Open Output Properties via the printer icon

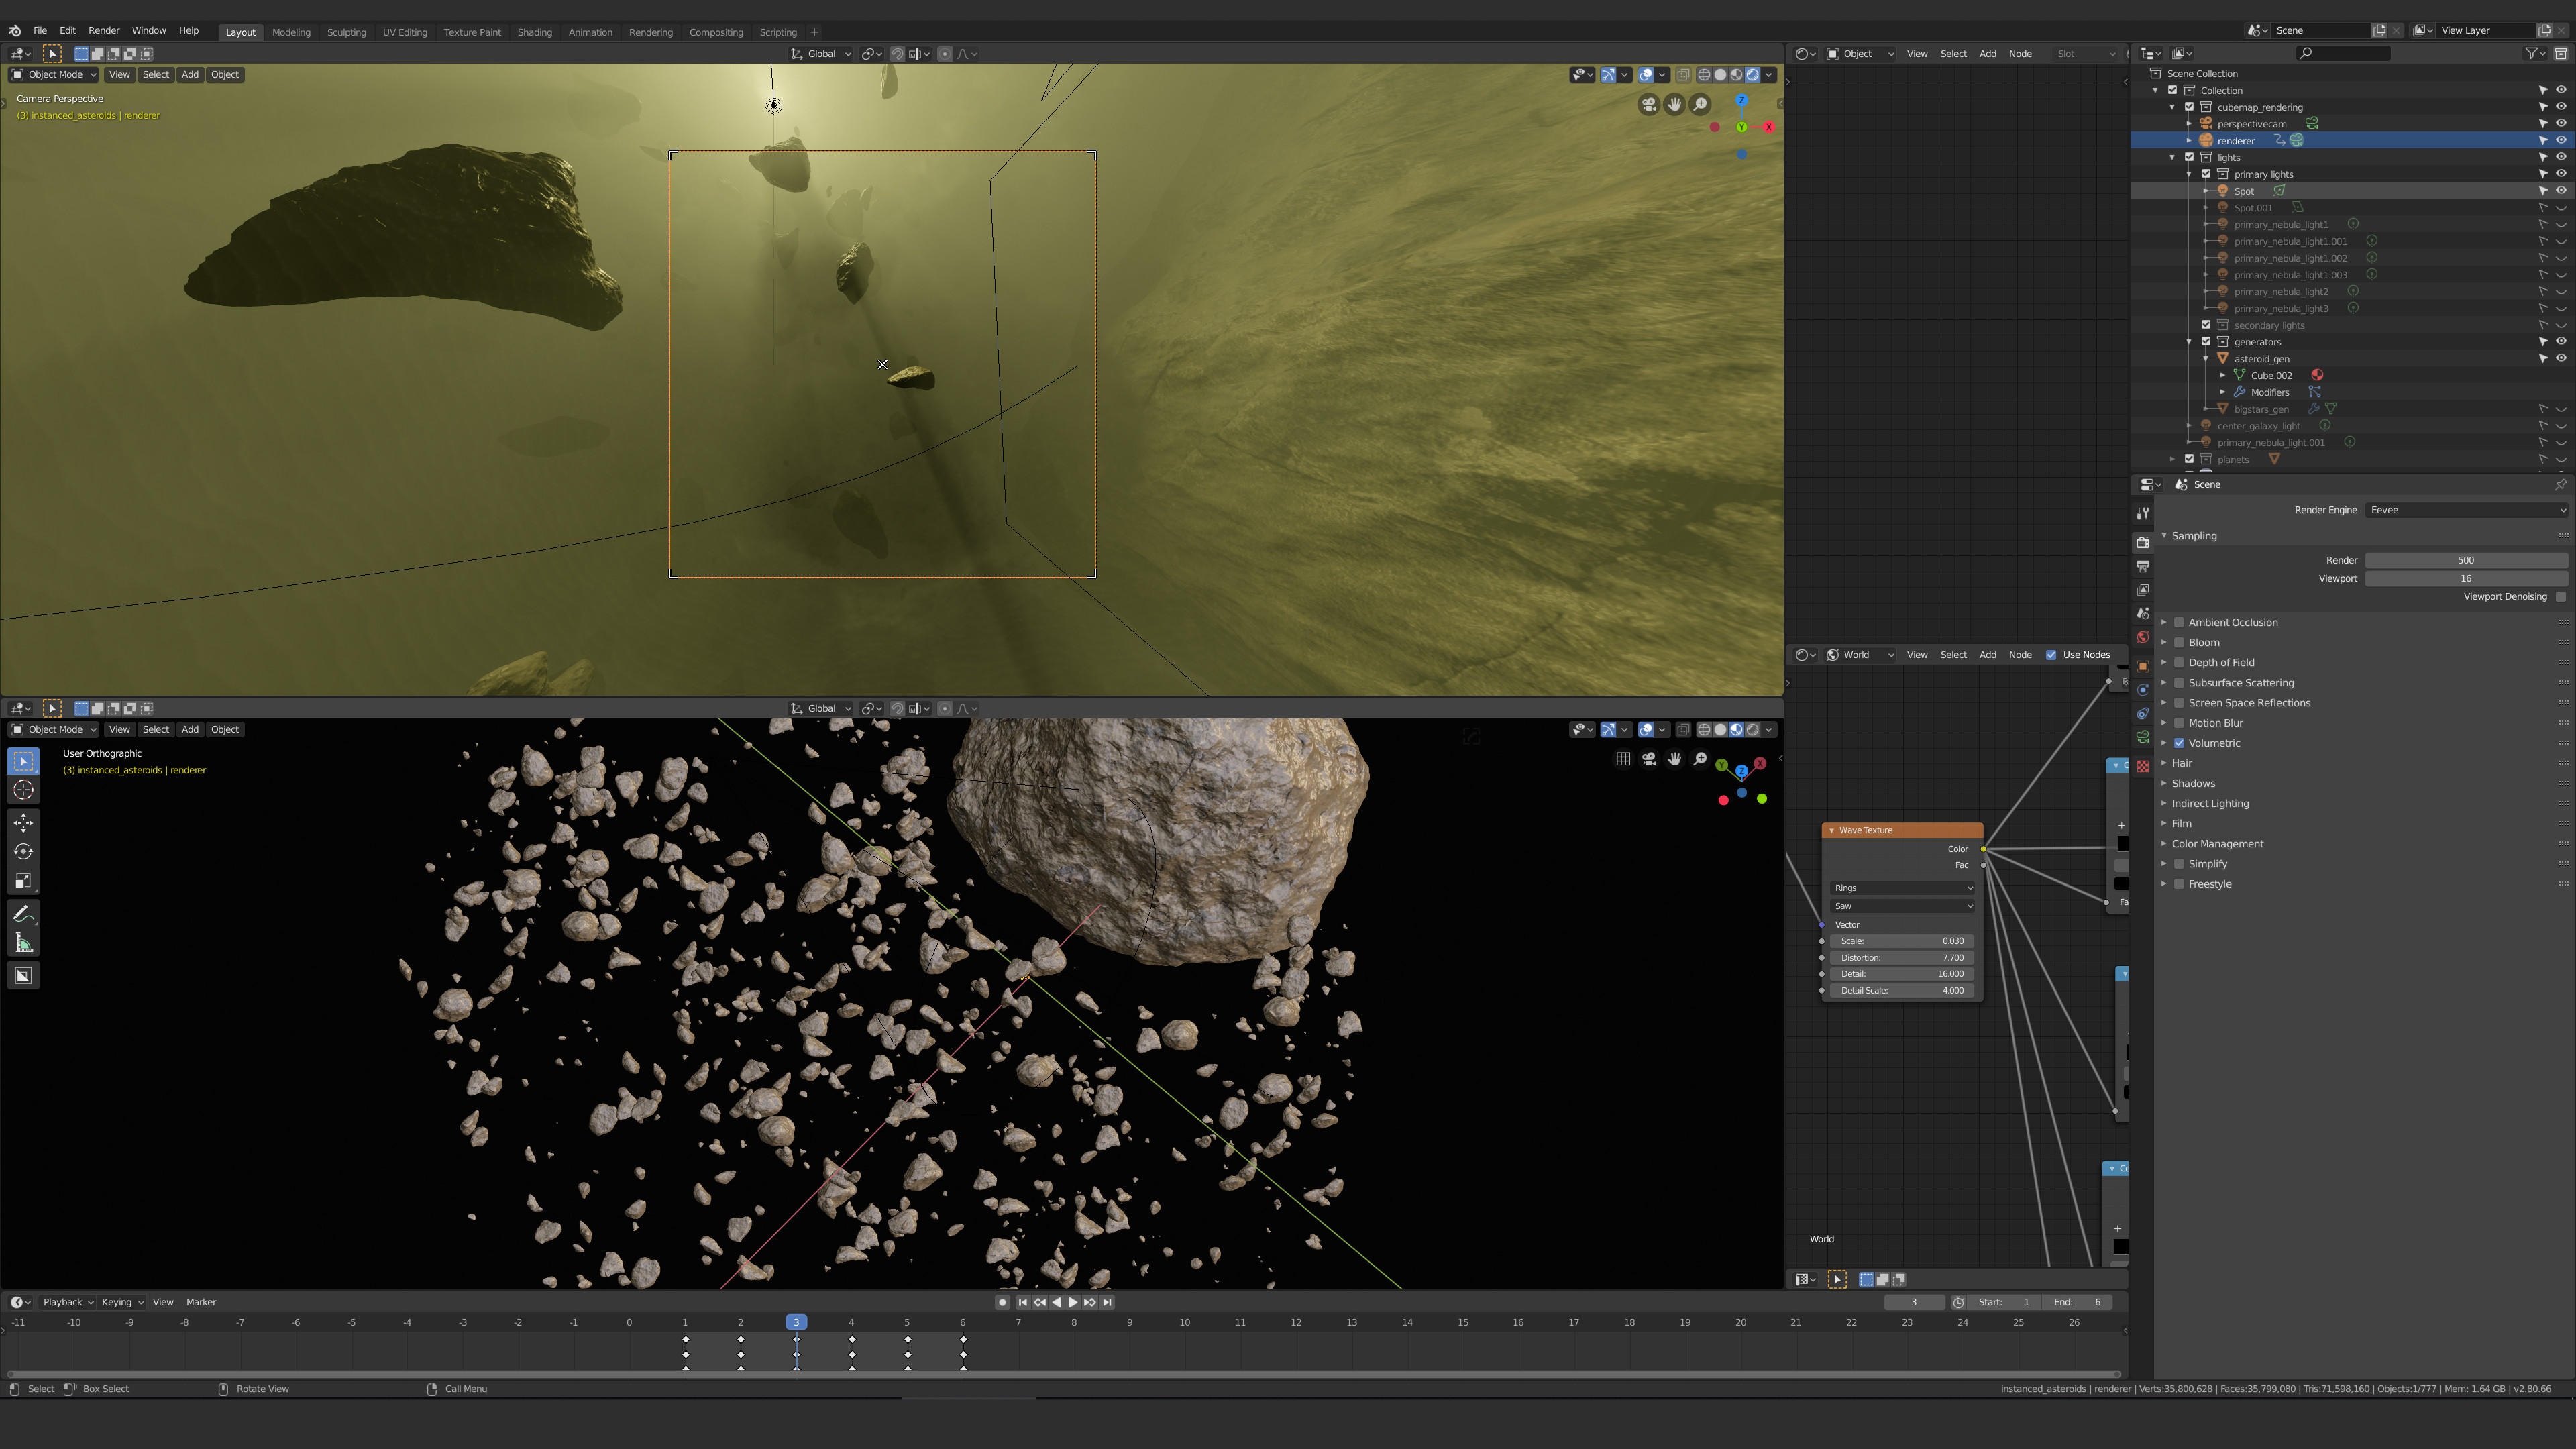tap(2143, 565)
